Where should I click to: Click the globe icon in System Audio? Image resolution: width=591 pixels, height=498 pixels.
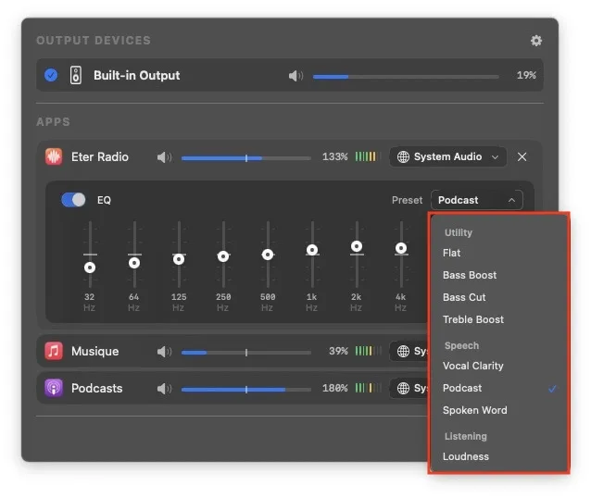point(403,156)
